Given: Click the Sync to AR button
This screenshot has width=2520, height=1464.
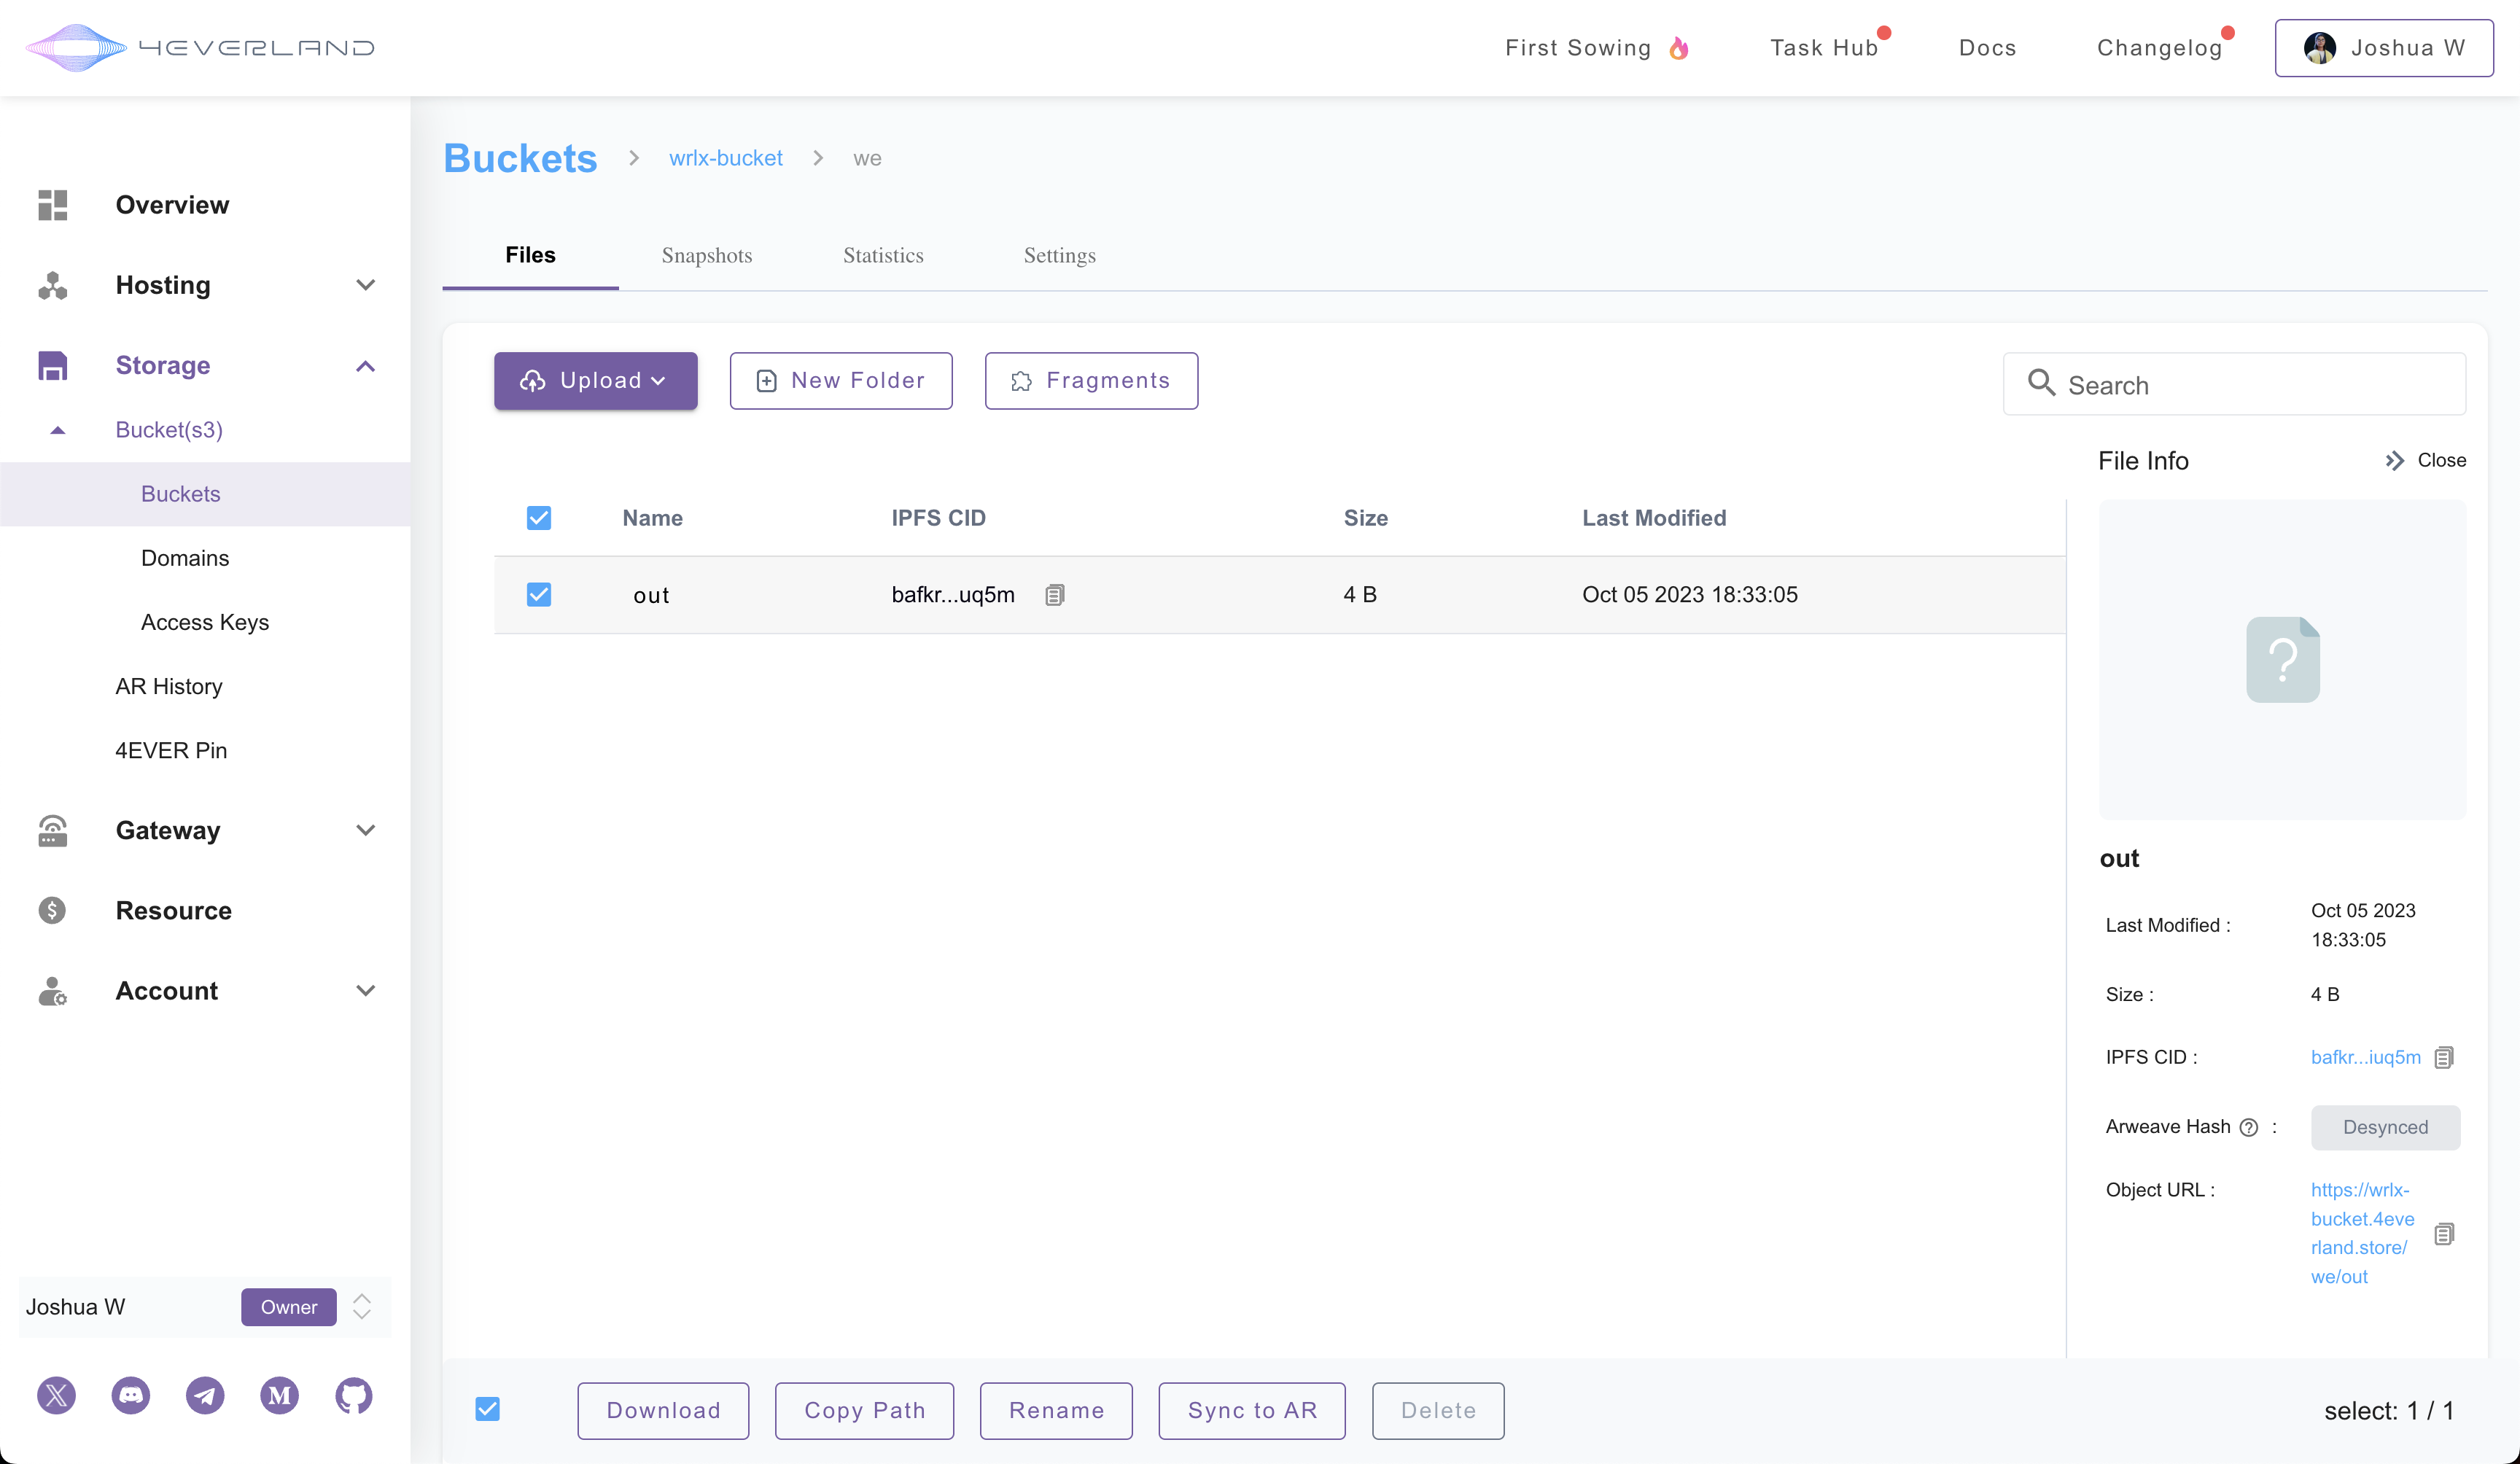Looking at the screenshot, I should pos(1251,1410).
